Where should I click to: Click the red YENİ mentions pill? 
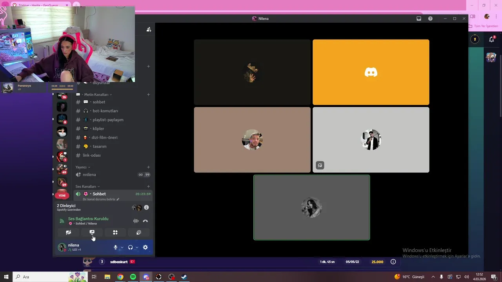tap(62, 195)
